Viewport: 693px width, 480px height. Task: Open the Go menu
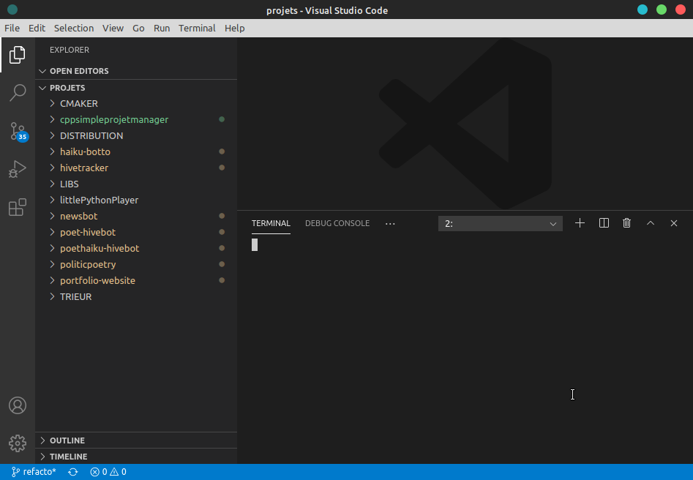point(138,29)
